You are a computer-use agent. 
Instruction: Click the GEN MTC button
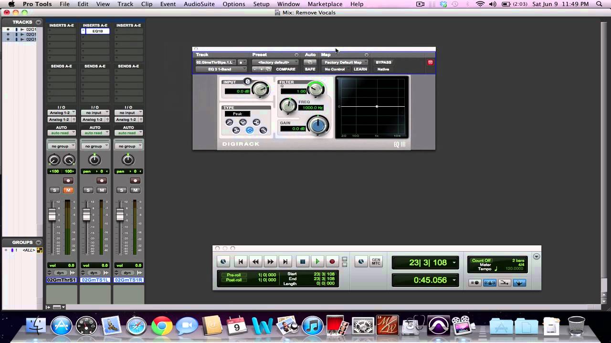[376, 261]
